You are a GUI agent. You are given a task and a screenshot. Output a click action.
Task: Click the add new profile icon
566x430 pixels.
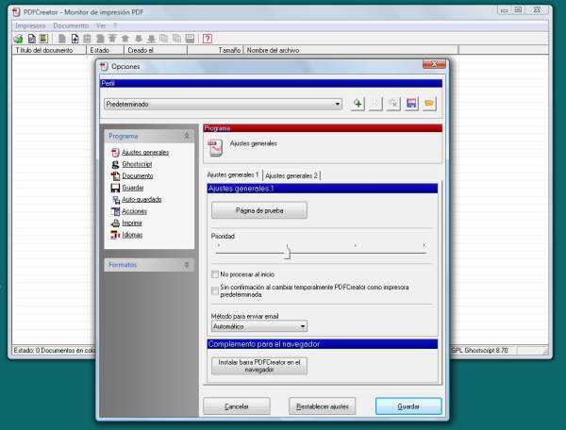click(358, 104)
